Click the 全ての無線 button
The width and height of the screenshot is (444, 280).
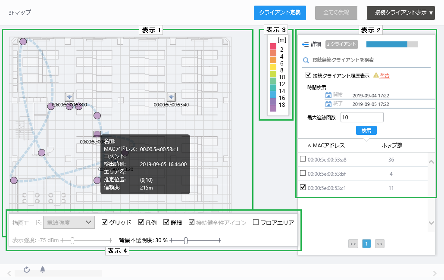(x=336, y=13)
